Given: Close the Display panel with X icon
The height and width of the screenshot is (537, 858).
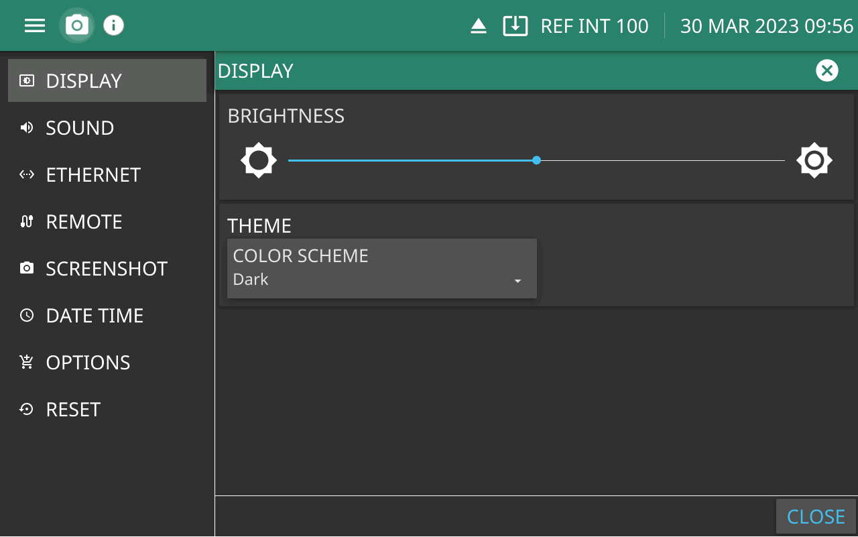Looking at the screenshot, I should tap(826, 70).
